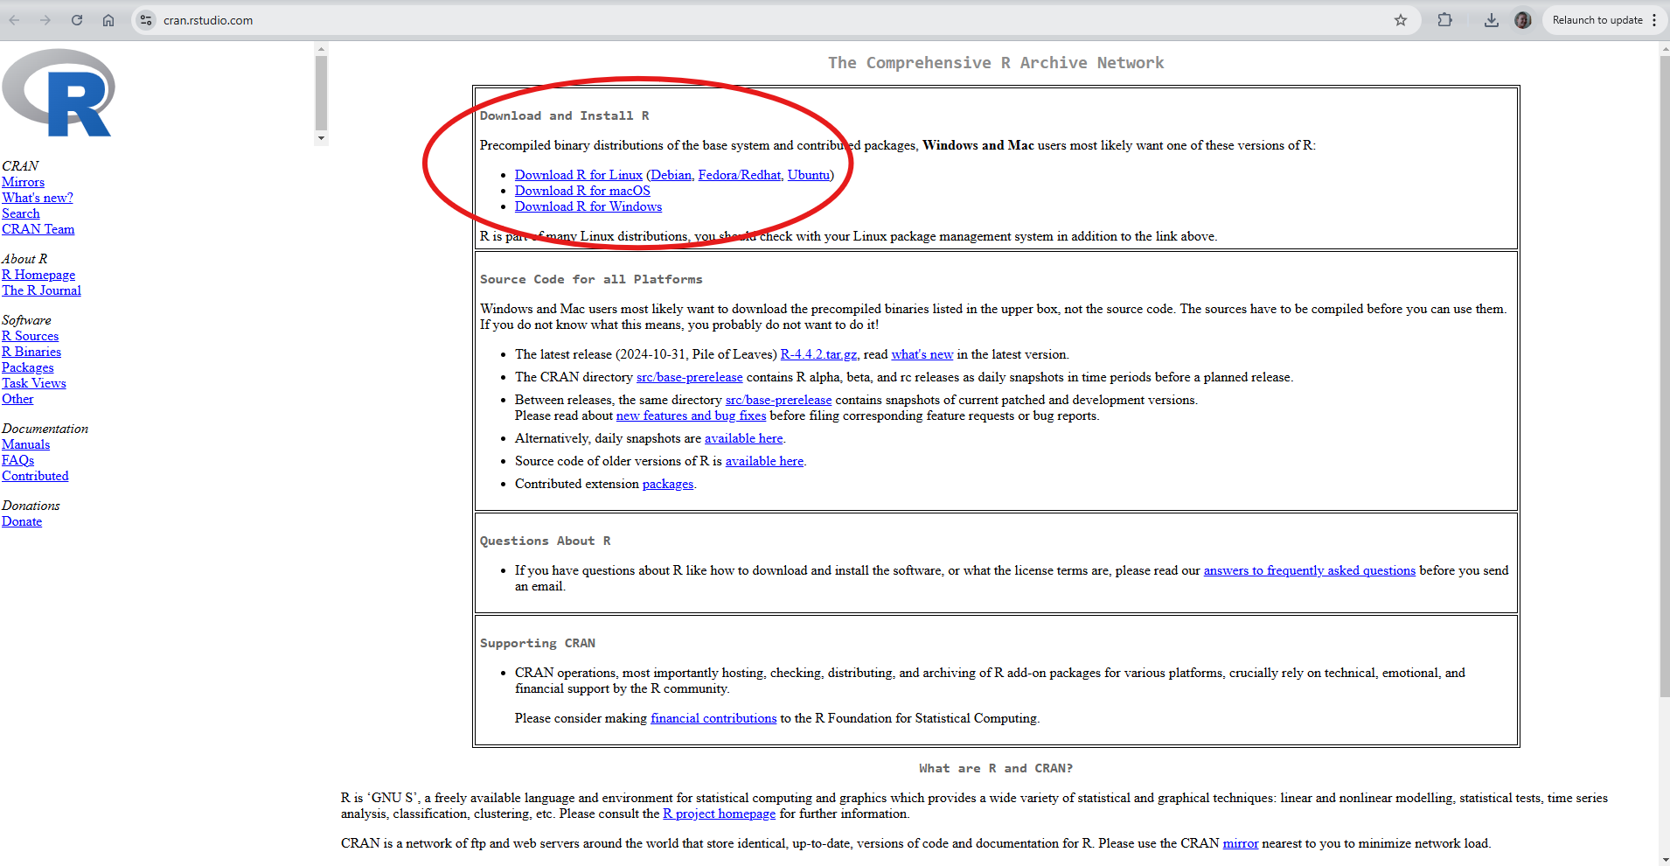Open src/base-prerelease link in Between releases line
Viewport: 1670px width, 866px height.
coord(778,400)
